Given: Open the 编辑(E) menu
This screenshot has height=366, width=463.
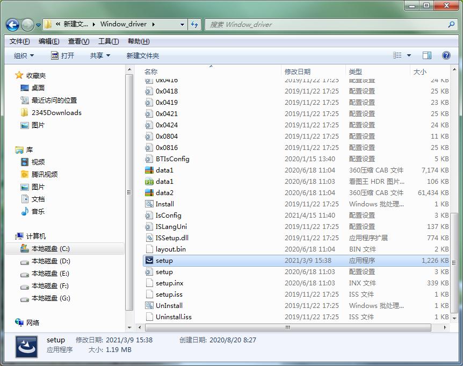Looking at the screenshot, I should tap(49, 41).
